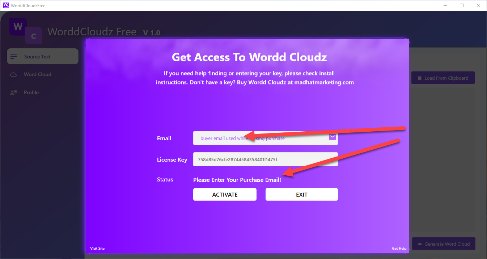Image resolution: width=487 pixels, height=259 pixels.
Task: Click the Source Text lines icon in sidebar
Action: (x=14, y=57)
